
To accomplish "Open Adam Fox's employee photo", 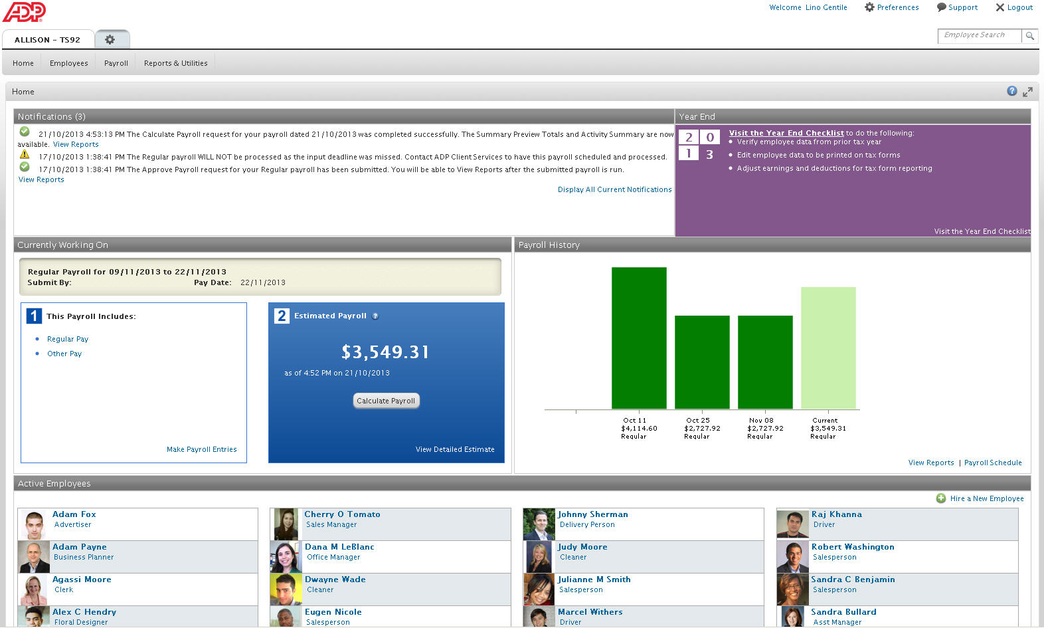I will pyautogui.click(x=34, y=524).
